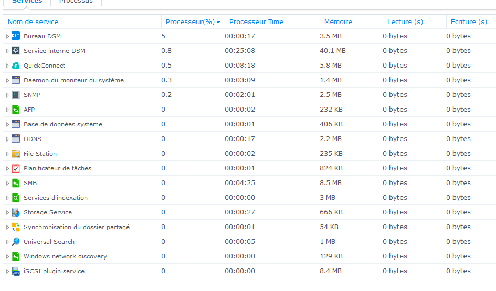Click the iSCSI plugin service icon
The image size is (496, 291).
16,271
